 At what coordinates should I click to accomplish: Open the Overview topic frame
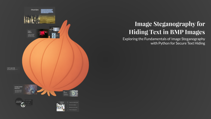point(40,15)
